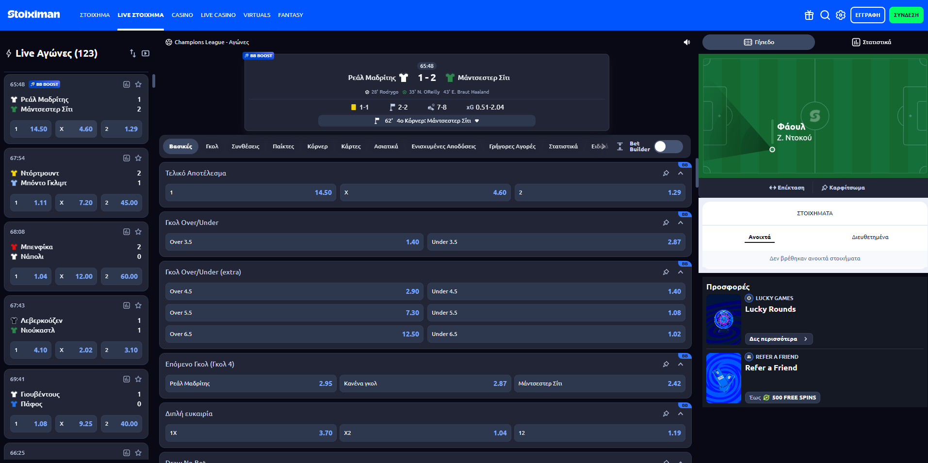Open stats icon for Μπενφίκα match
Viewport: 928px width, 463px height.
coord(127,232)
